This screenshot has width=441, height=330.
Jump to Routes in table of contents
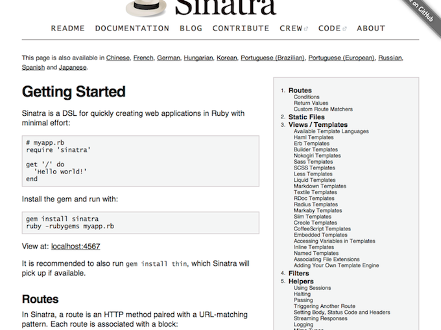click(x=300, y=91)
